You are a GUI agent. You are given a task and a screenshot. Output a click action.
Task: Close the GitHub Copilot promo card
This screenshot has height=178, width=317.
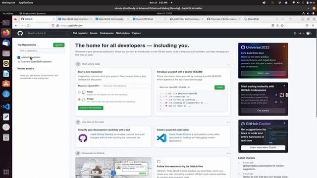coord(284,123)
